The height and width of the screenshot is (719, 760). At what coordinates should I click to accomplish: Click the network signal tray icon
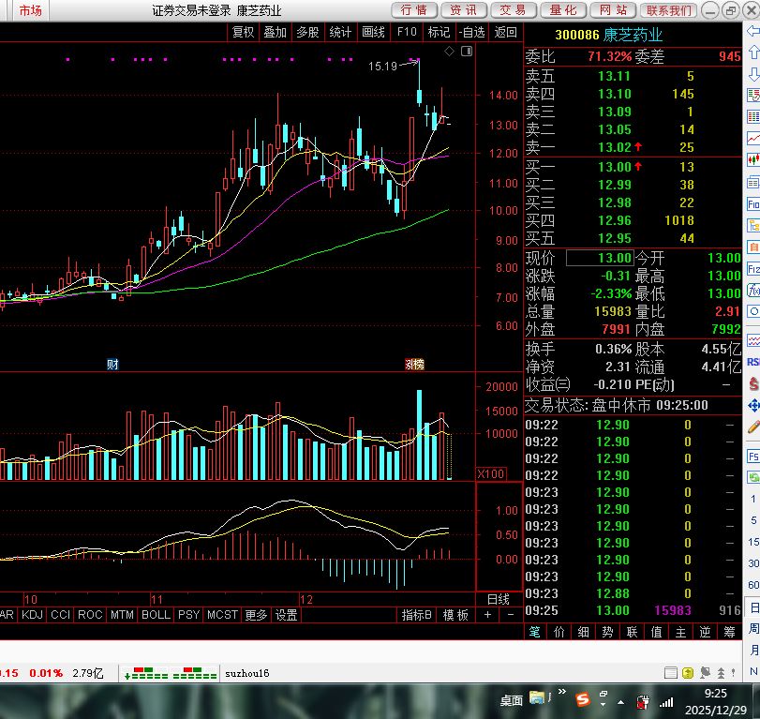[666, 701]
